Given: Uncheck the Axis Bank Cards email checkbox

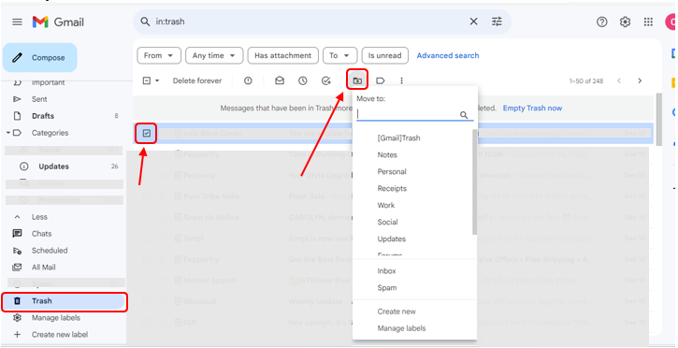Looking at the screenshot, I should tap(147, 134).
